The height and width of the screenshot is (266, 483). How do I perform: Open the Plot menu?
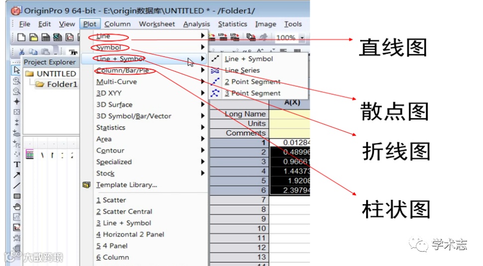[x=90, y=24]
